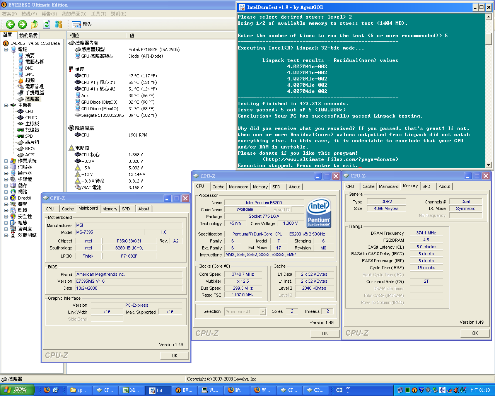495x396 pixels.
Task: Click OK in right CPU-Z Memory window
Action: 475,333
